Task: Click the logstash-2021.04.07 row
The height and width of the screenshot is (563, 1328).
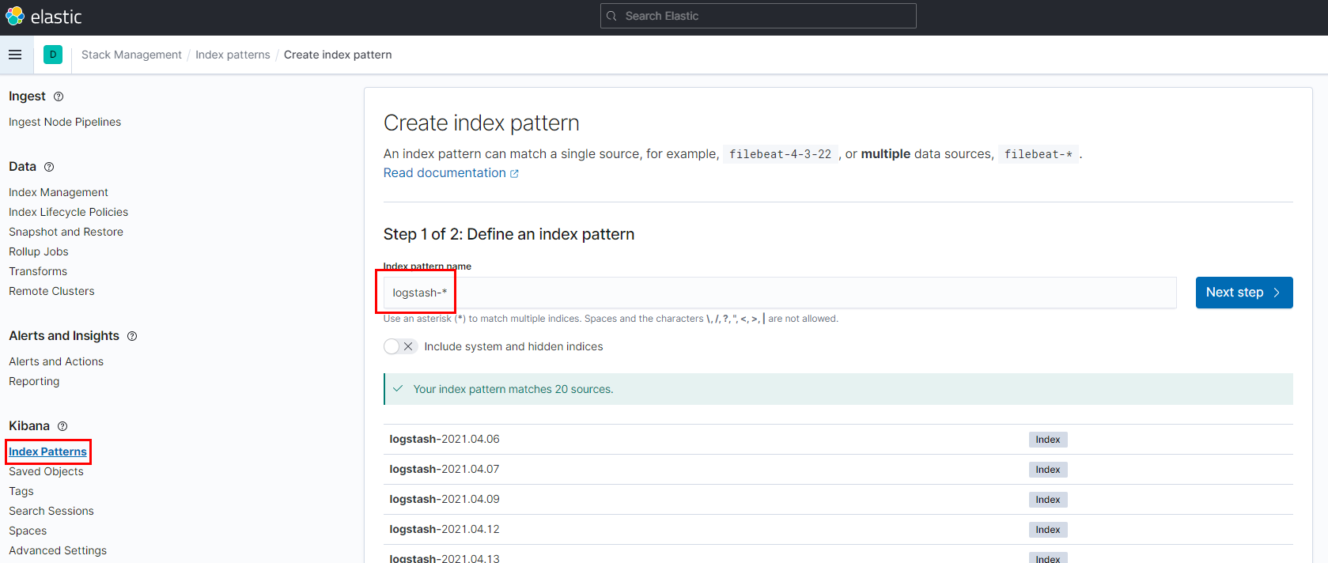Action: 838,470
